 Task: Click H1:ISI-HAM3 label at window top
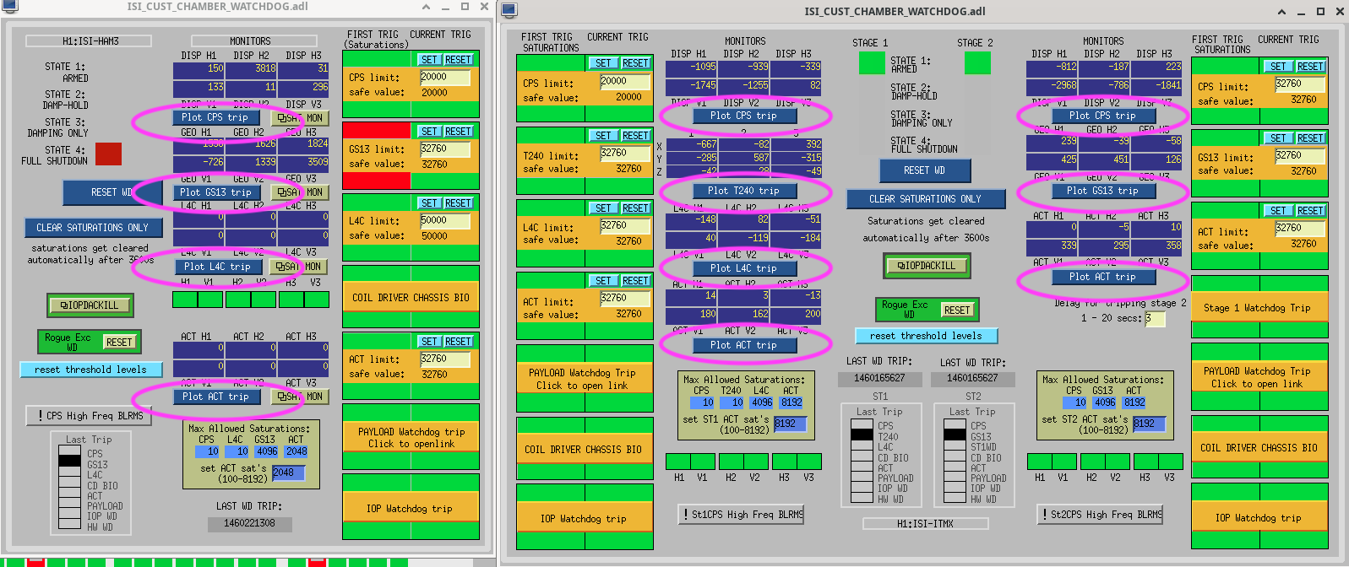point(90,40)
